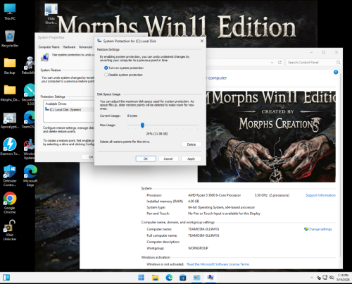Click Apply in System Protection dialog
This screenshot has width=352, height=284.
(x=191, y=159)
